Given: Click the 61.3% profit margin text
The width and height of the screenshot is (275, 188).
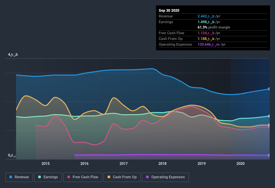Looking at the screenshot, I should tap(214, 27).
